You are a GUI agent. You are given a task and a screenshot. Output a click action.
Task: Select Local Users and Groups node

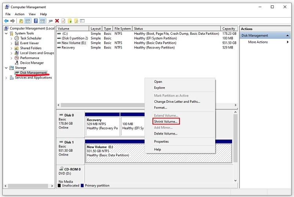37,53
